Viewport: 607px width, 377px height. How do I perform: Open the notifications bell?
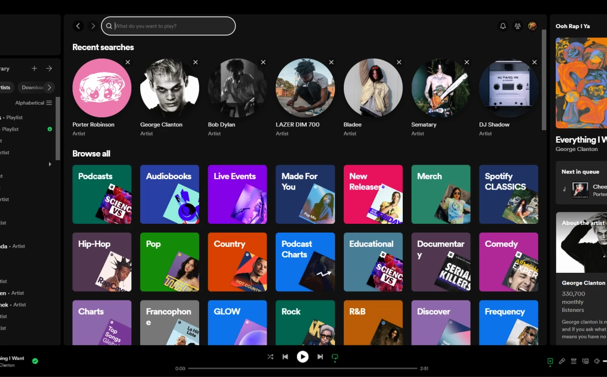503,26
